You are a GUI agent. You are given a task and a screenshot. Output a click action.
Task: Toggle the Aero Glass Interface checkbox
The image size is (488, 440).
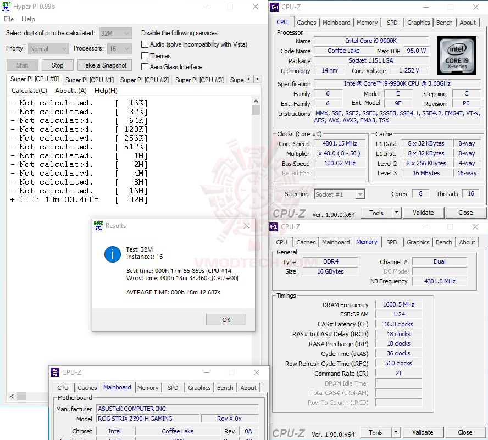[145, 66]
